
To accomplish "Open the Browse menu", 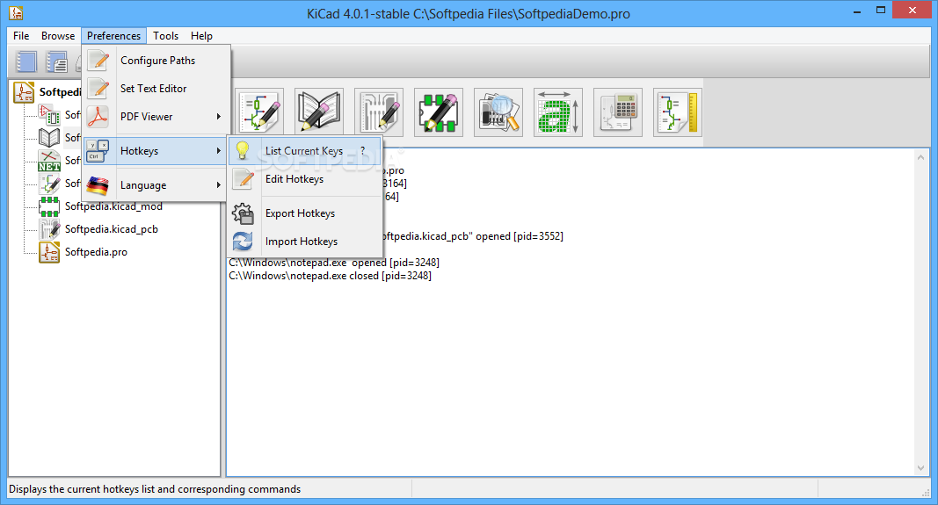I will tap(58, 36).
